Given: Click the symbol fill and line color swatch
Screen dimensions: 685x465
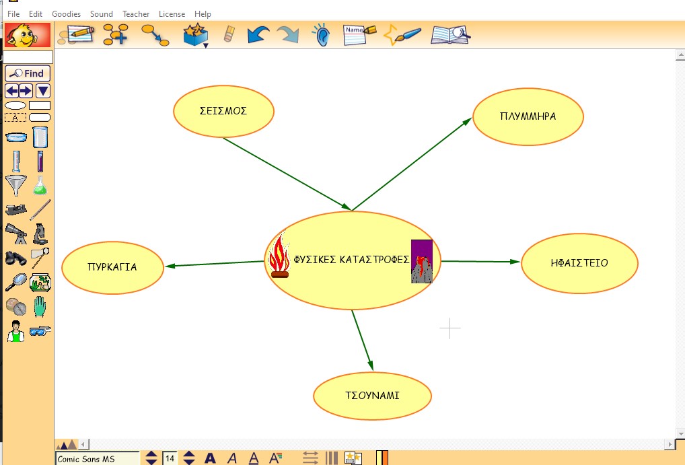Looking at the screenshot, I should 382,458.
